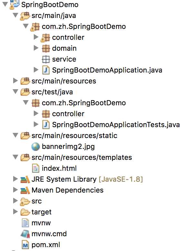Viewport: 191px width, 251px height.
Task: Click the pom.xml Maven file icon
Action: (x=25, y=245)
